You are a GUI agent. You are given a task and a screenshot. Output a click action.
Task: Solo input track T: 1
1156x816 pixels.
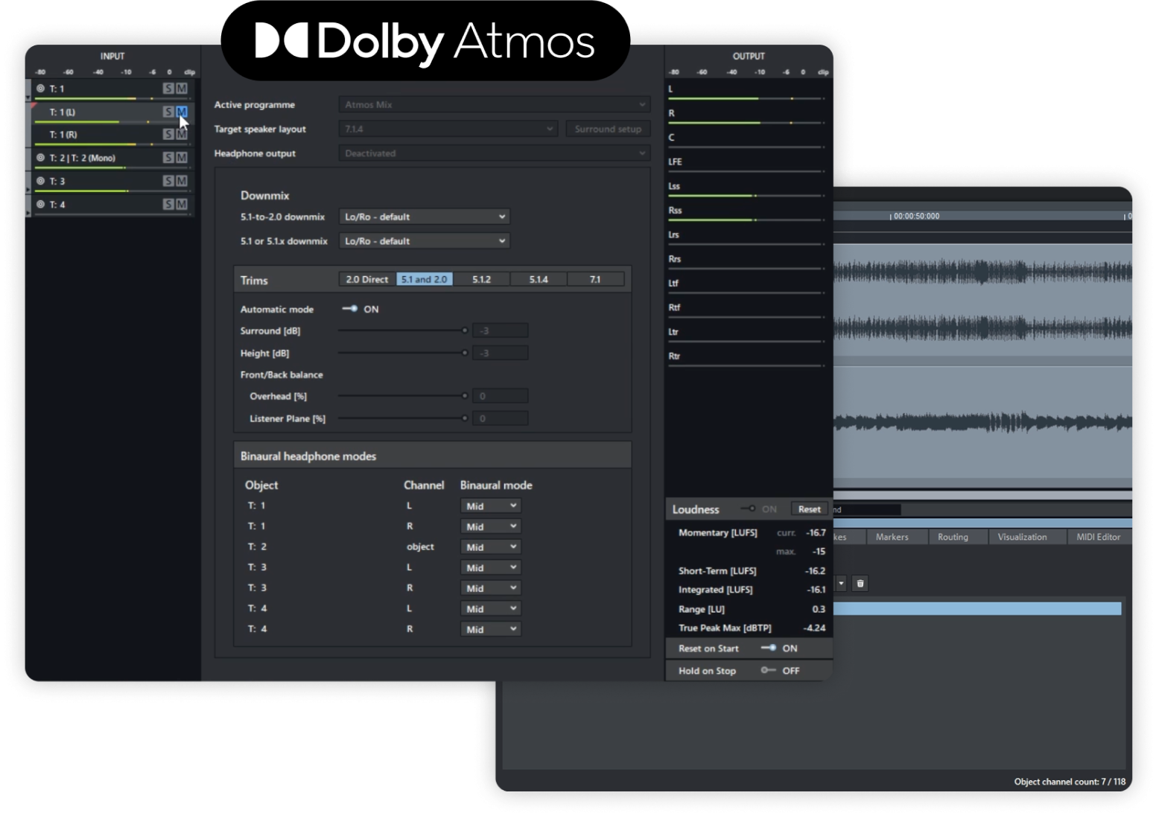(168, 89)
